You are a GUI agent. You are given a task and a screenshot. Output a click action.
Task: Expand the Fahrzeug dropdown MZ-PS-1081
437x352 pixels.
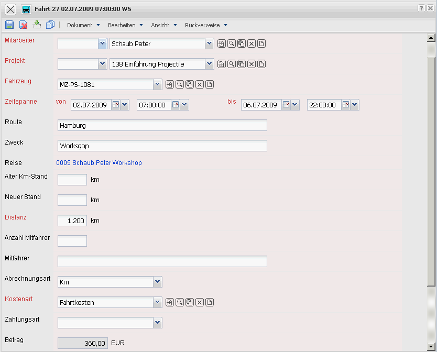[x=157, y=84]
